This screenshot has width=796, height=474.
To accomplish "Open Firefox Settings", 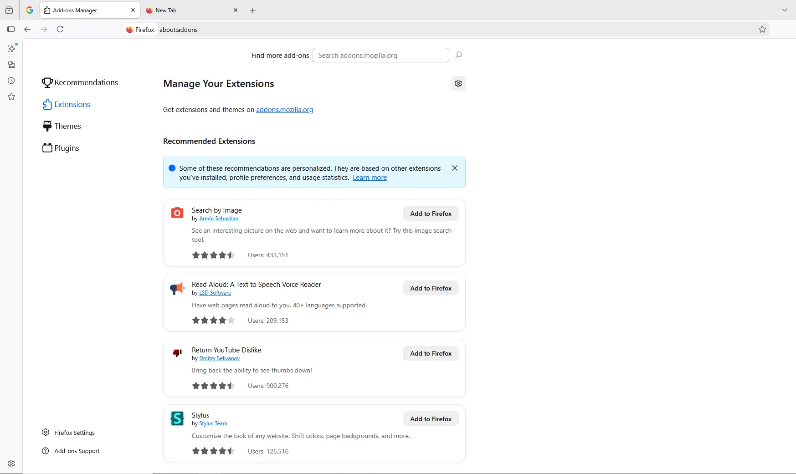I will tap(68, 433).
